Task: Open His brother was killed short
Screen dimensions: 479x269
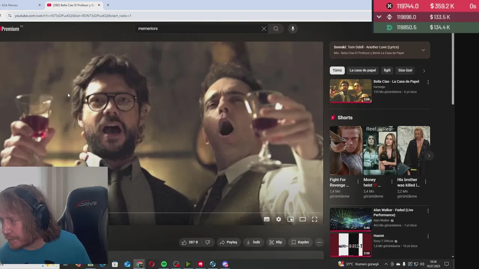Action: coord(414,151)
